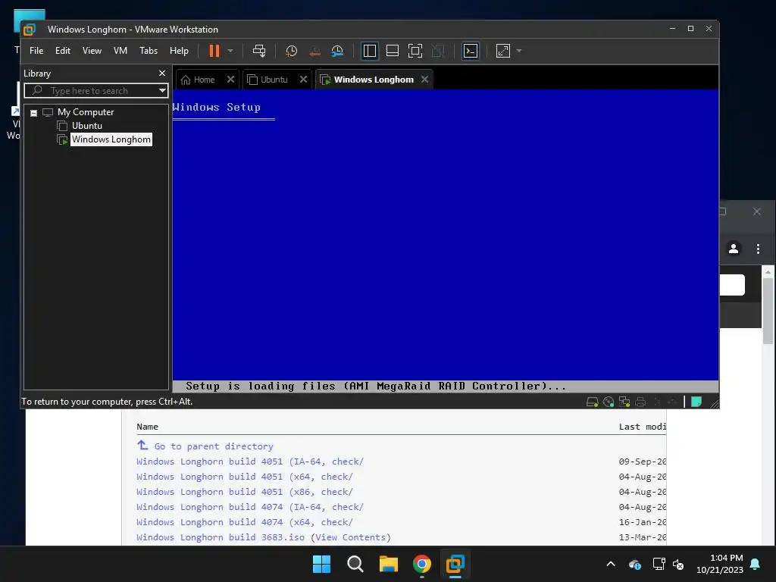This screenshot has height=582, width=776.
Task: Enter full screen mode
Action: (415, 51)
